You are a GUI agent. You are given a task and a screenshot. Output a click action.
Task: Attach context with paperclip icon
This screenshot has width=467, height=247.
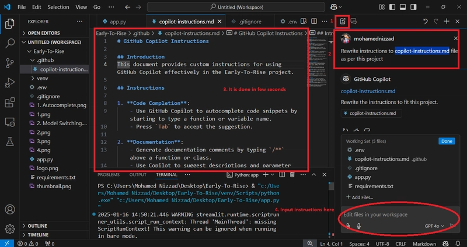[x=348, y=226]
